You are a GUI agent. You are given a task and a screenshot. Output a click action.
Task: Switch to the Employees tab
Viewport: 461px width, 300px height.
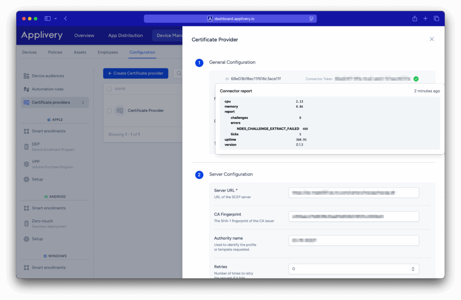click(x=108, y=52)
